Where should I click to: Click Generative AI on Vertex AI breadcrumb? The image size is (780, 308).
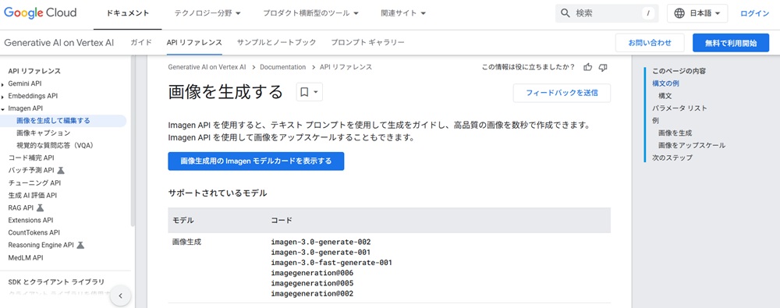click(207, 67)
